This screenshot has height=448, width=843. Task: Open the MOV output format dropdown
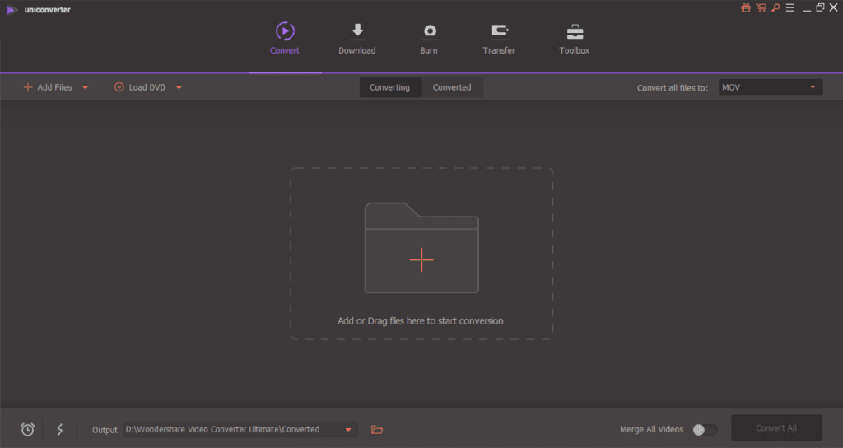[x=771, y=87]
